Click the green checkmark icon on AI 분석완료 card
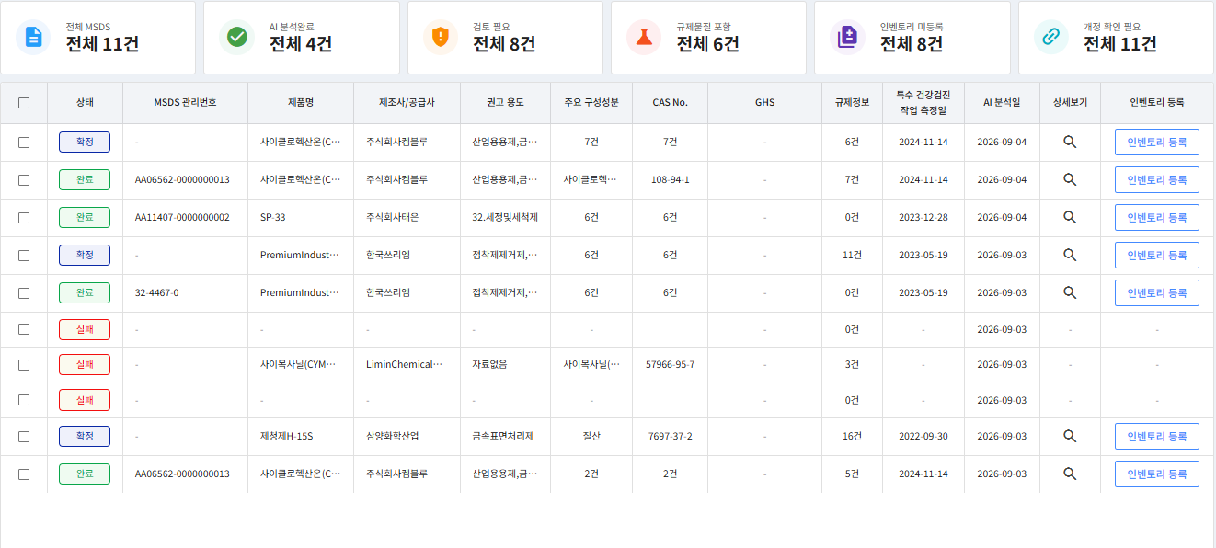Image resolution: width=1216 pixels, height=548 pixels. [237, 37]
